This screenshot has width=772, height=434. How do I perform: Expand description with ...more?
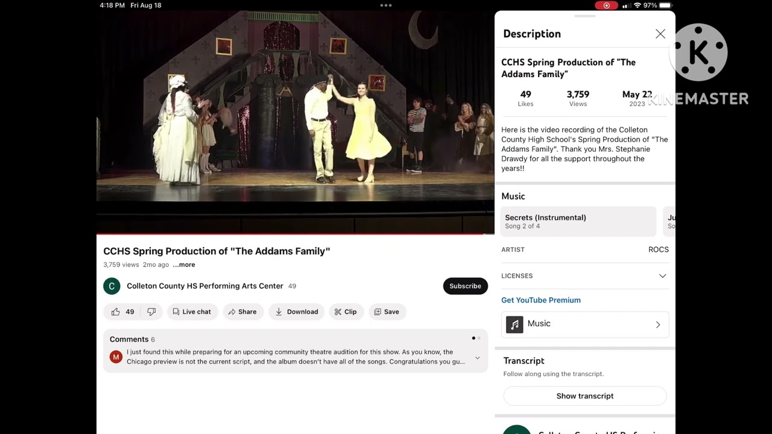click(184, 265)
